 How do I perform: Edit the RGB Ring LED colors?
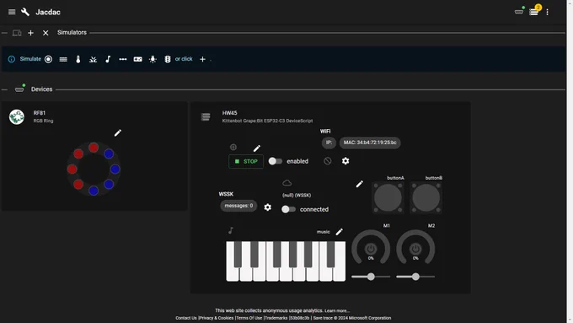click(118, 132)
